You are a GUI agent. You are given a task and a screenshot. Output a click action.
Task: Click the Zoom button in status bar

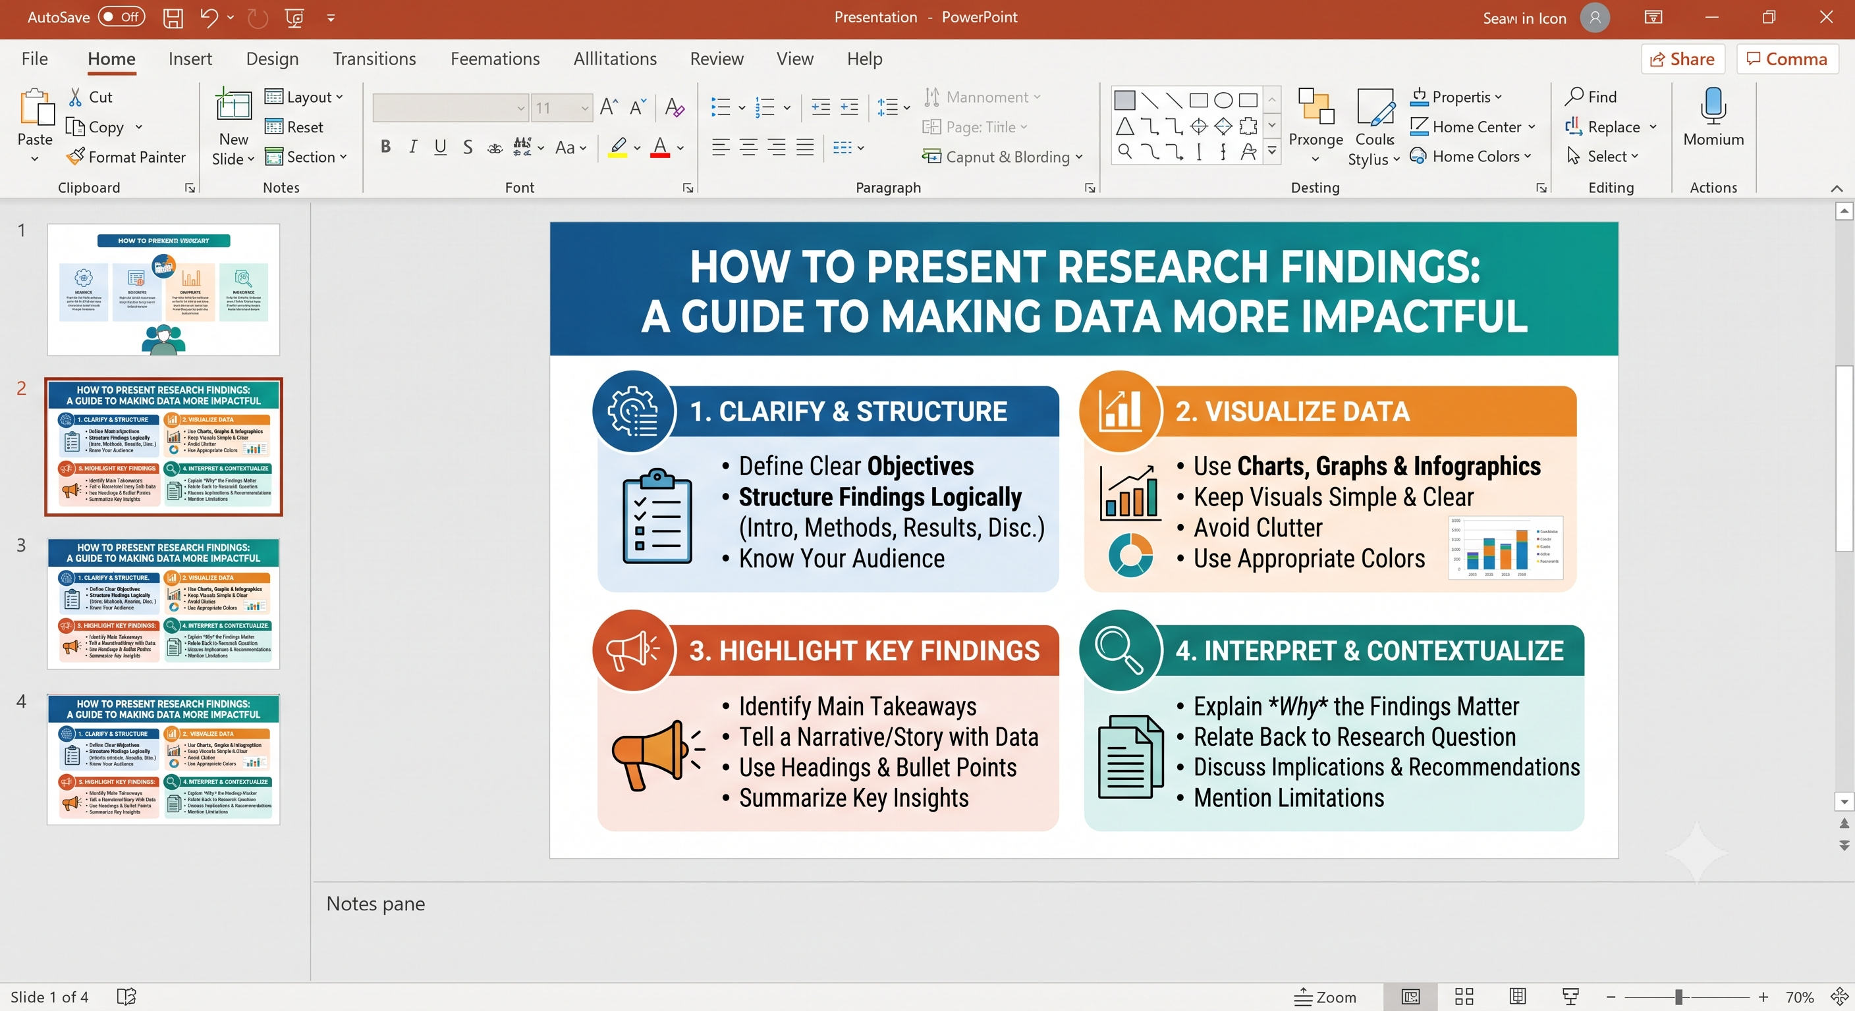1325,997
